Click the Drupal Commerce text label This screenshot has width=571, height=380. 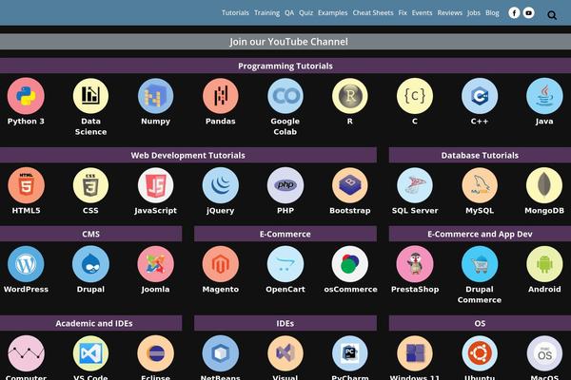click(480, 294)
